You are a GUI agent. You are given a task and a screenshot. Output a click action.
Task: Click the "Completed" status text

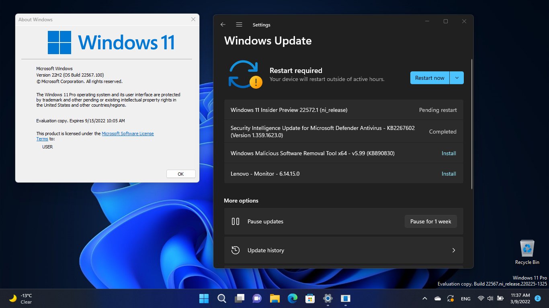(x=443, y=132)
